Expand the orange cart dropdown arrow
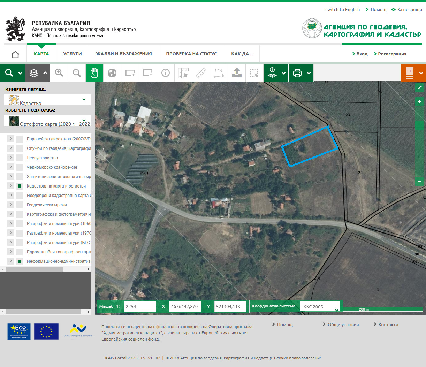The height and width of the screenshot is (367, 426). tap(421, 73)
